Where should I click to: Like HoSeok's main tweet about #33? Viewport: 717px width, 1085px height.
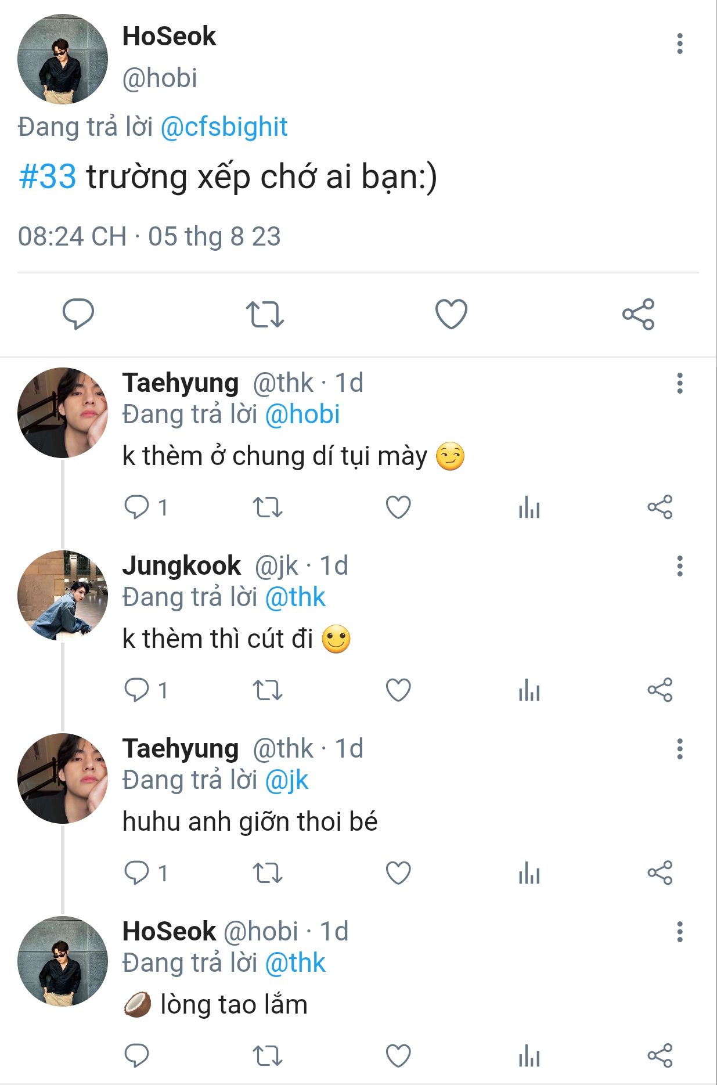click(451, 314)
